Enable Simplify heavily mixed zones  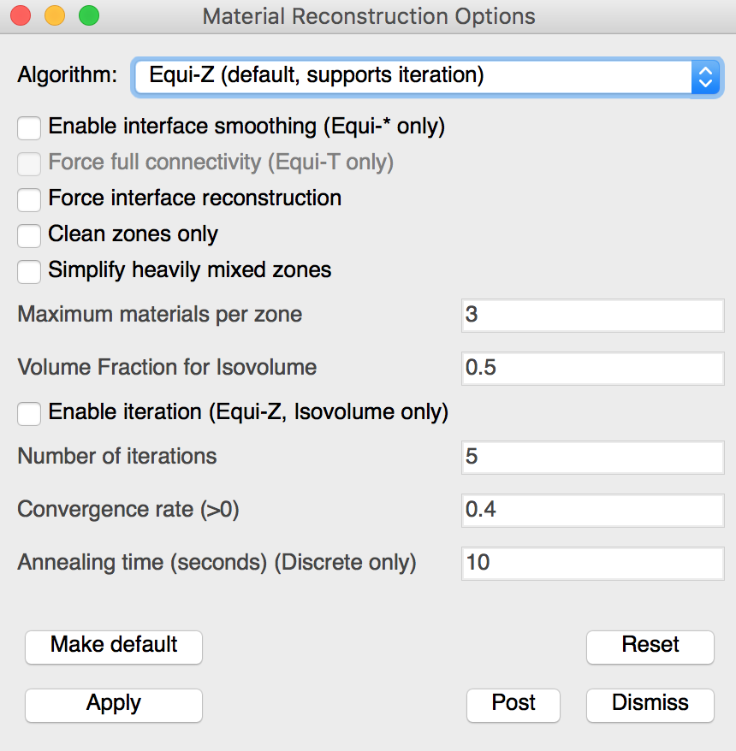tap(29, 271)
